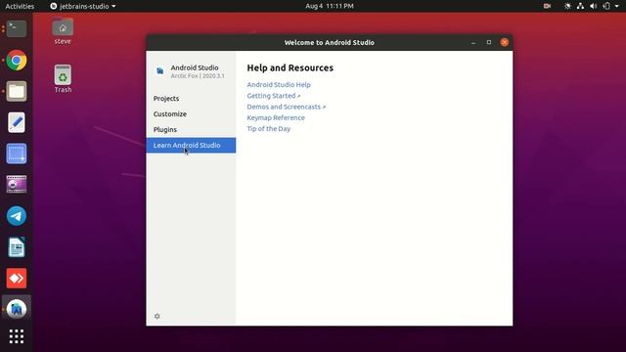Select the Learn Android Studio tab

191,146
